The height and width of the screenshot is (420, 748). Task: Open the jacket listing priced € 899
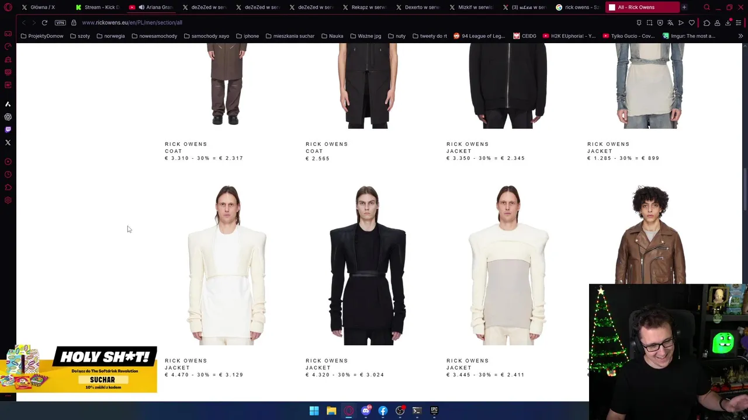coord(649,86)
